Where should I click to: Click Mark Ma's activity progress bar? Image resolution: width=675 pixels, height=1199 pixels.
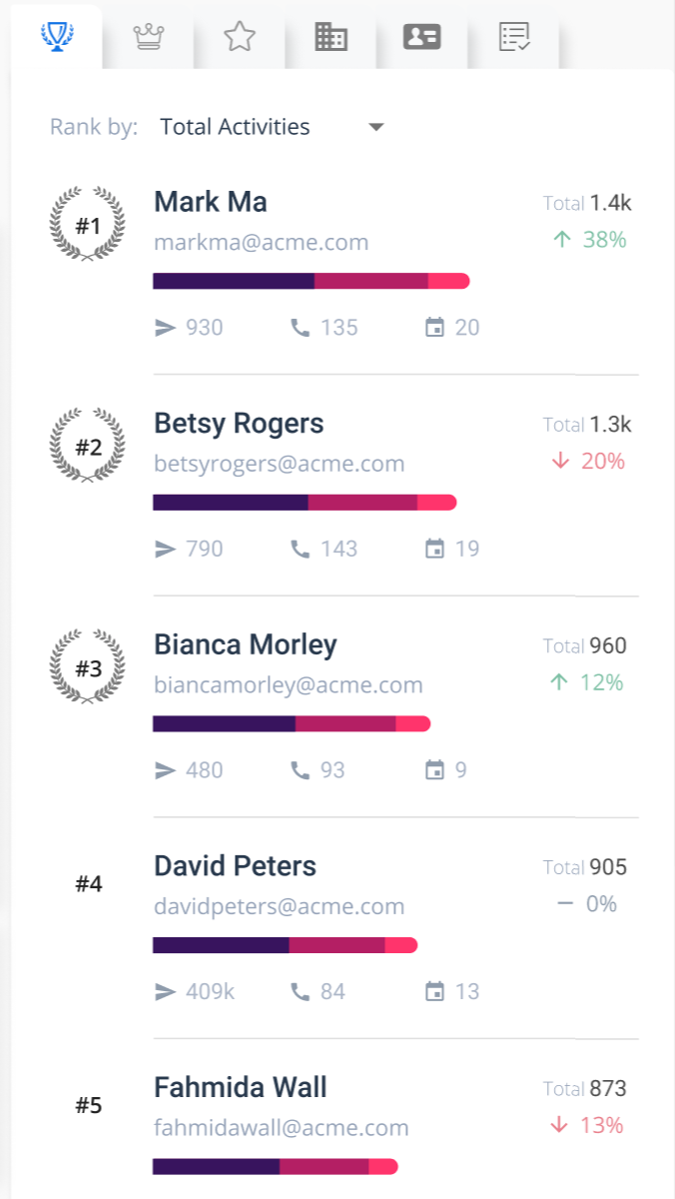click(x=311, y=282)
